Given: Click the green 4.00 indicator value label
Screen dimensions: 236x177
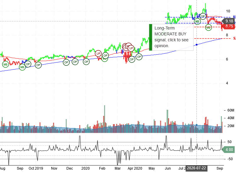Looking at the screenshot, I should pos(229,150).
